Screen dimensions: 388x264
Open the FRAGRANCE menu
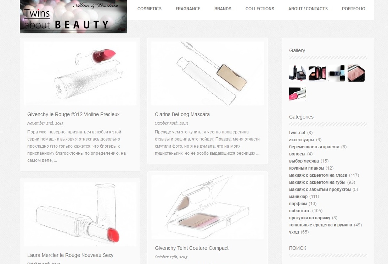(188, 9)
